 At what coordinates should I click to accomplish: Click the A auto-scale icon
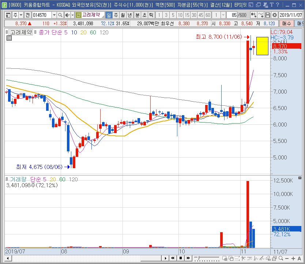point(300,259)
